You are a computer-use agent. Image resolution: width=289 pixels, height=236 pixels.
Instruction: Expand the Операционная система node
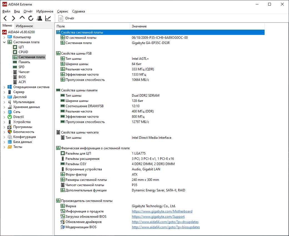click(x=4, y=87)
